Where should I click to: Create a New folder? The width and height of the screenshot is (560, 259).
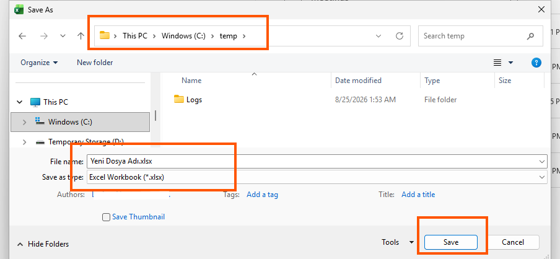[x=95, y=63]
